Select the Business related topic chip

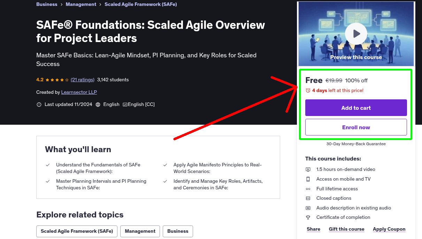178,231
